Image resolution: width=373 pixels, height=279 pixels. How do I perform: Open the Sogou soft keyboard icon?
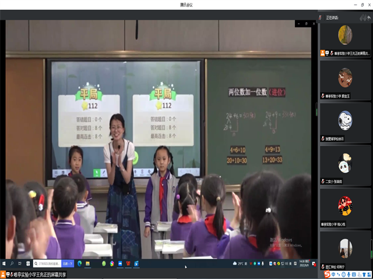[x=354, y=274]
